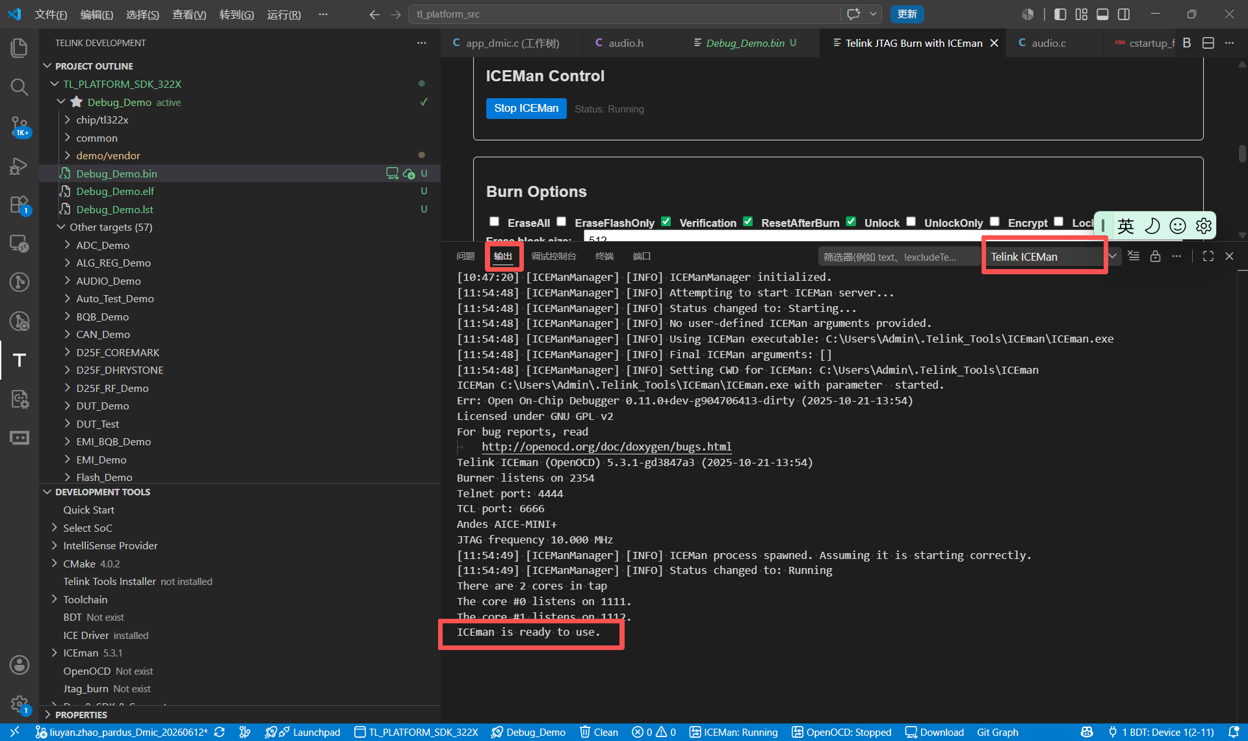1248x741 pixels.
Task: Toggle primary sidebar layout icon in title bar
Action: (1060, 14)
